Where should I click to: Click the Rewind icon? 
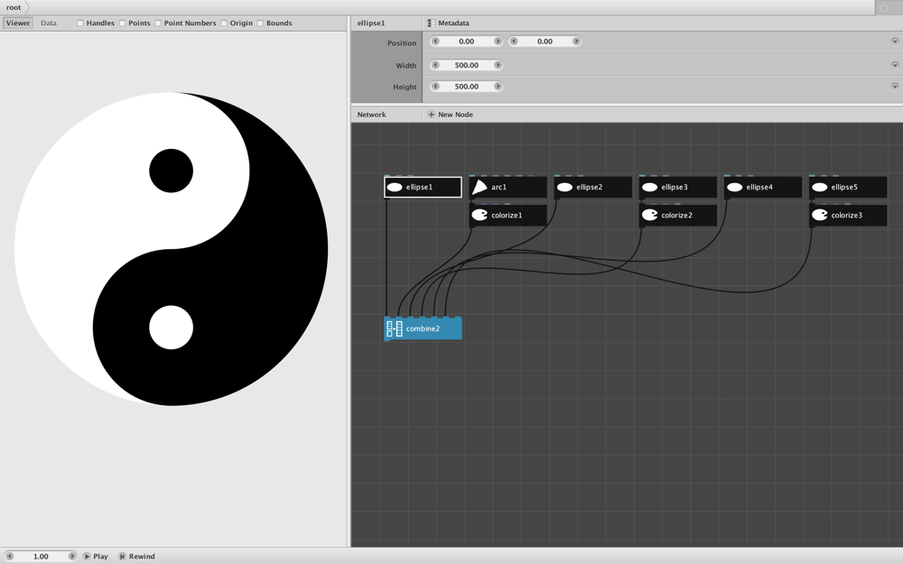122,556
